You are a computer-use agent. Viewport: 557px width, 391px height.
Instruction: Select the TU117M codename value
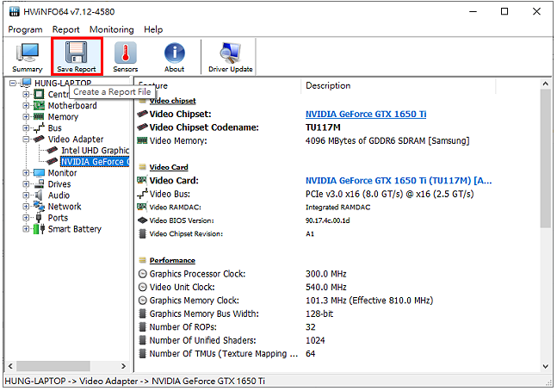click(x=323, y=127)
